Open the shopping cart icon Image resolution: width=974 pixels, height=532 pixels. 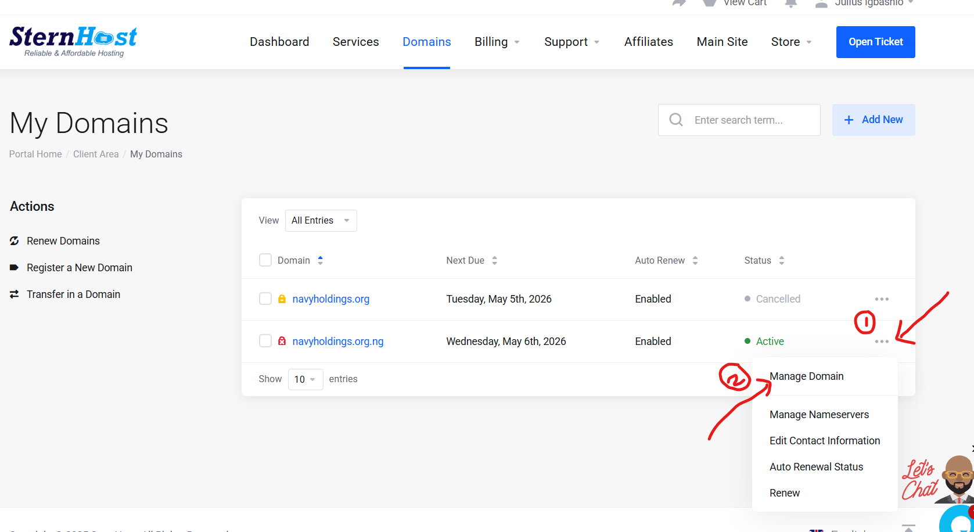[x=709, y=3]
